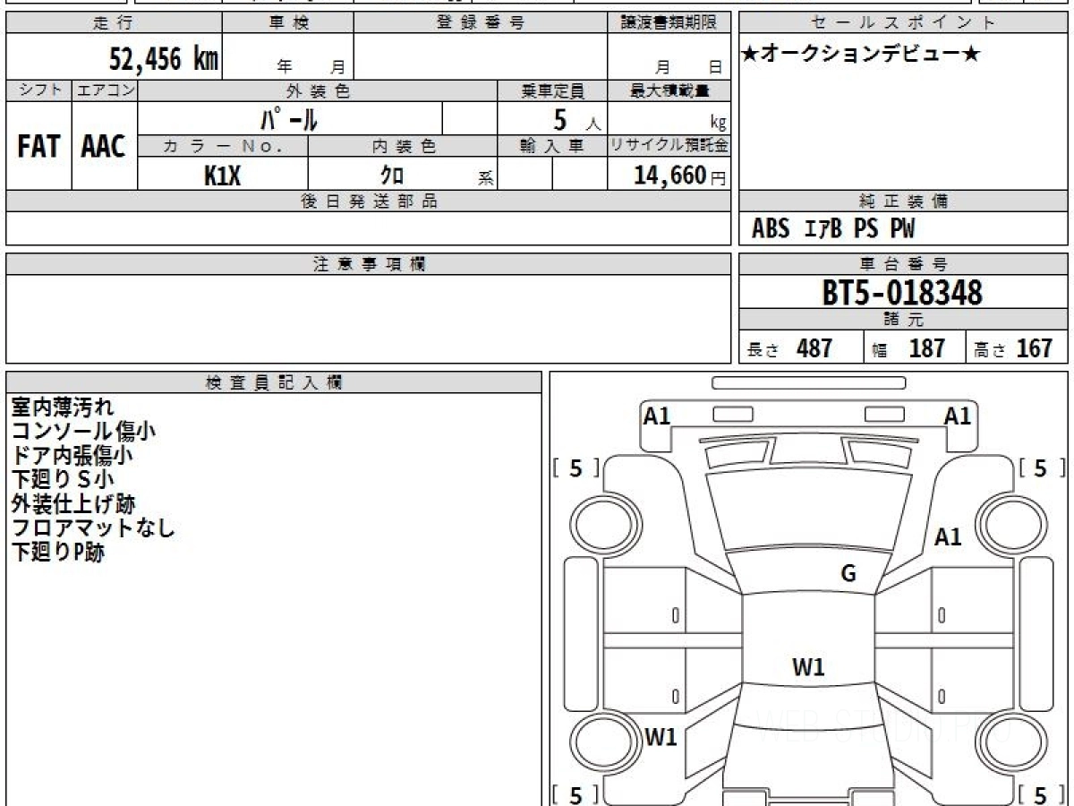1074x806 pixels.
Task: Click the 車検 header cell
Action: pos(287,23)
